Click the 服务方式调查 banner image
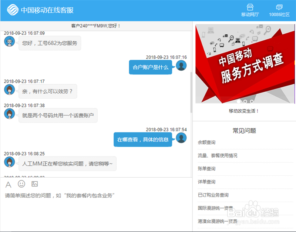This screenshot has height=232, width=296. [245, 64]
